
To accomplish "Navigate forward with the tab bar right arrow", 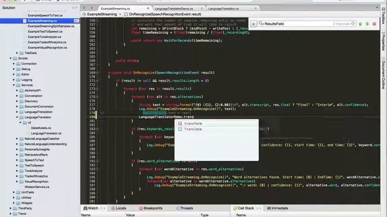I will (x=92, y=8).
